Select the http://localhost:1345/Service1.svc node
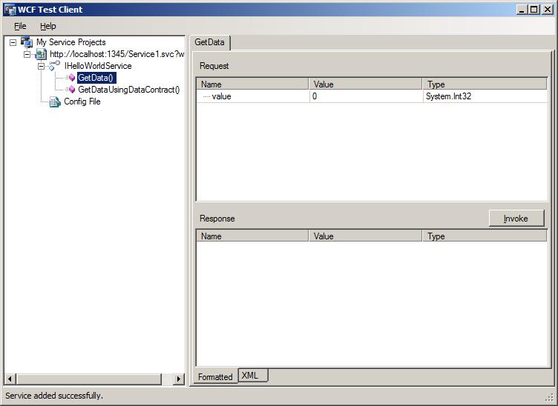Image resolution: width=558 pixels, height=406 pixels. pyautogui.click(x=117, y=54)
